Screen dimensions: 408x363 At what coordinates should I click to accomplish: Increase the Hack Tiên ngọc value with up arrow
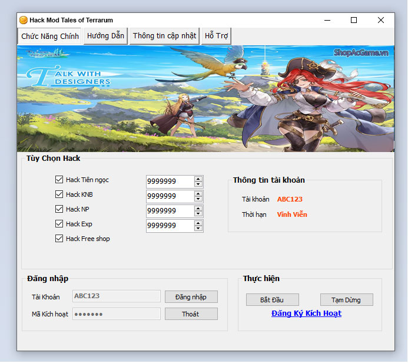[x=198, y=179]
